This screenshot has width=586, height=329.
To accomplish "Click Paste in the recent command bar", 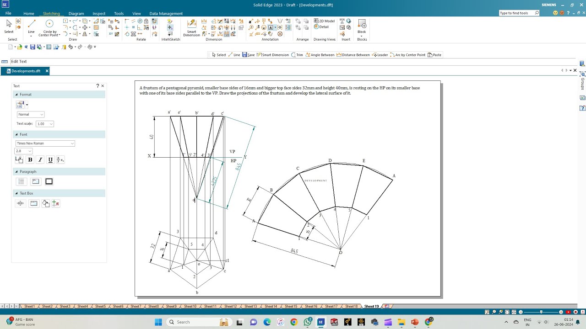I will [x=434, y=55].
